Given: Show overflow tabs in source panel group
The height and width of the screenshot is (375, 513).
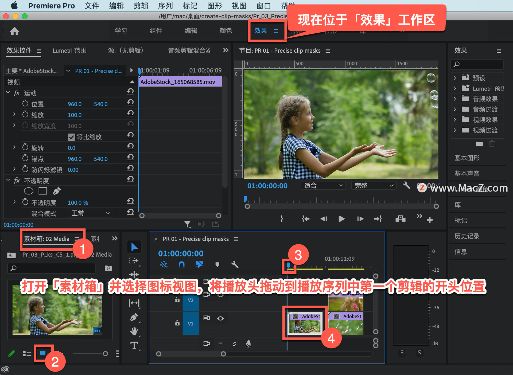Looking at the screenshot, I should 226,50.
